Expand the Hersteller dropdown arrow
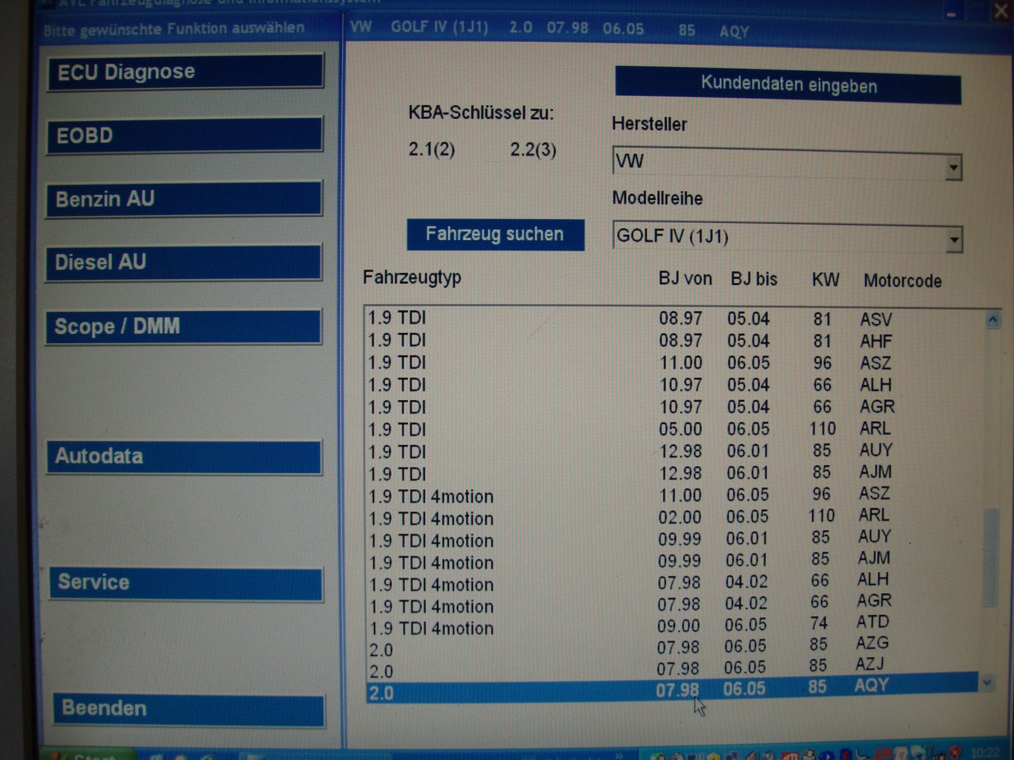 [953, 168]
